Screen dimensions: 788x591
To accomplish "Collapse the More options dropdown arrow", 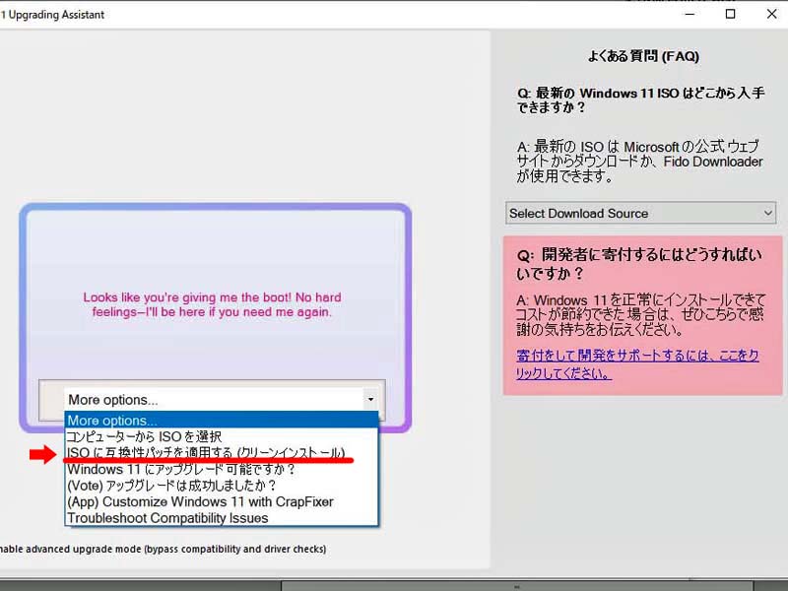I will pyautogui.click(x=369, y=400).
